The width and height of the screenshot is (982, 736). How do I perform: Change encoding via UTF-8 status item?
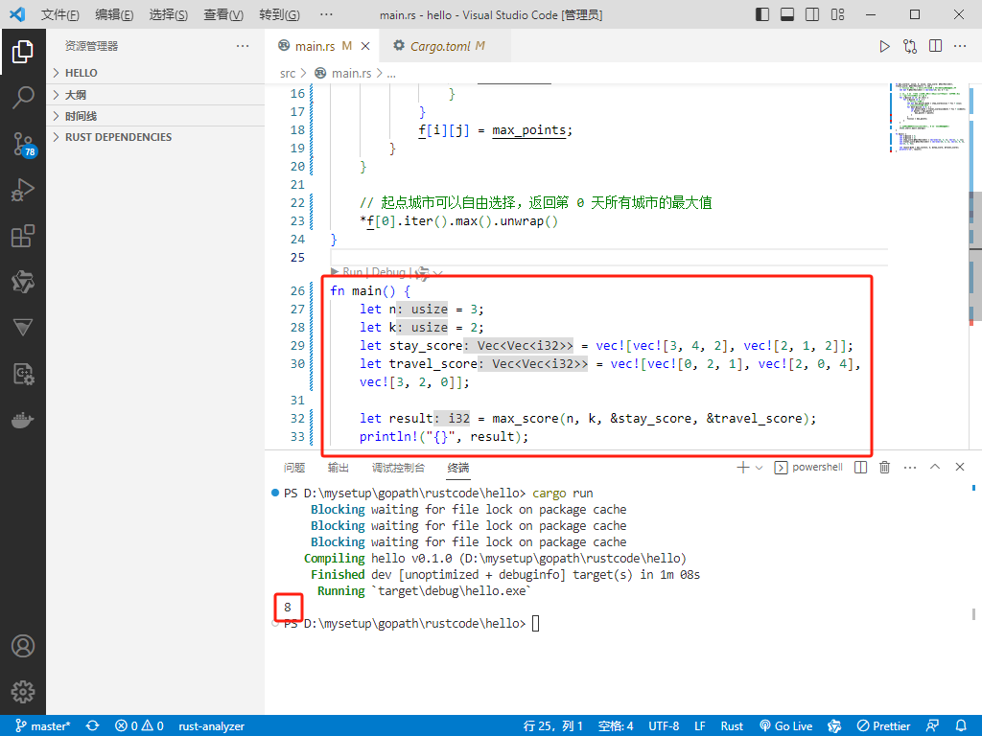point(664,726)
